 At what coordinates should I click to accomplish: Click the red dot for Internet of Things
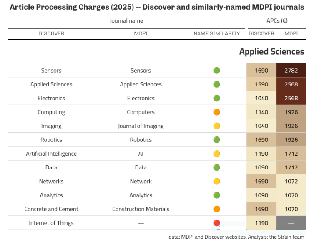(216, 223)
